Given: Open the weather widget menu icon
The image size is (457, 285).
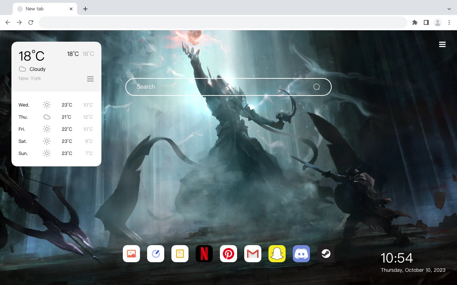Looking at the screenshot, I should [x=90, y=79].
